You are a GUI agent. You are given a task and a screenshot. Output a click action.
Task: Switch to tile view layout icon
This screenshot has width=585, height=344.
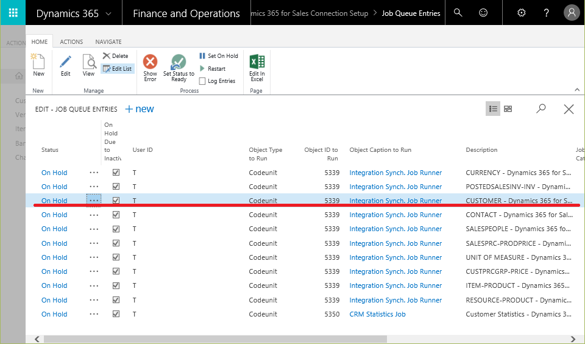coord(508,109)
